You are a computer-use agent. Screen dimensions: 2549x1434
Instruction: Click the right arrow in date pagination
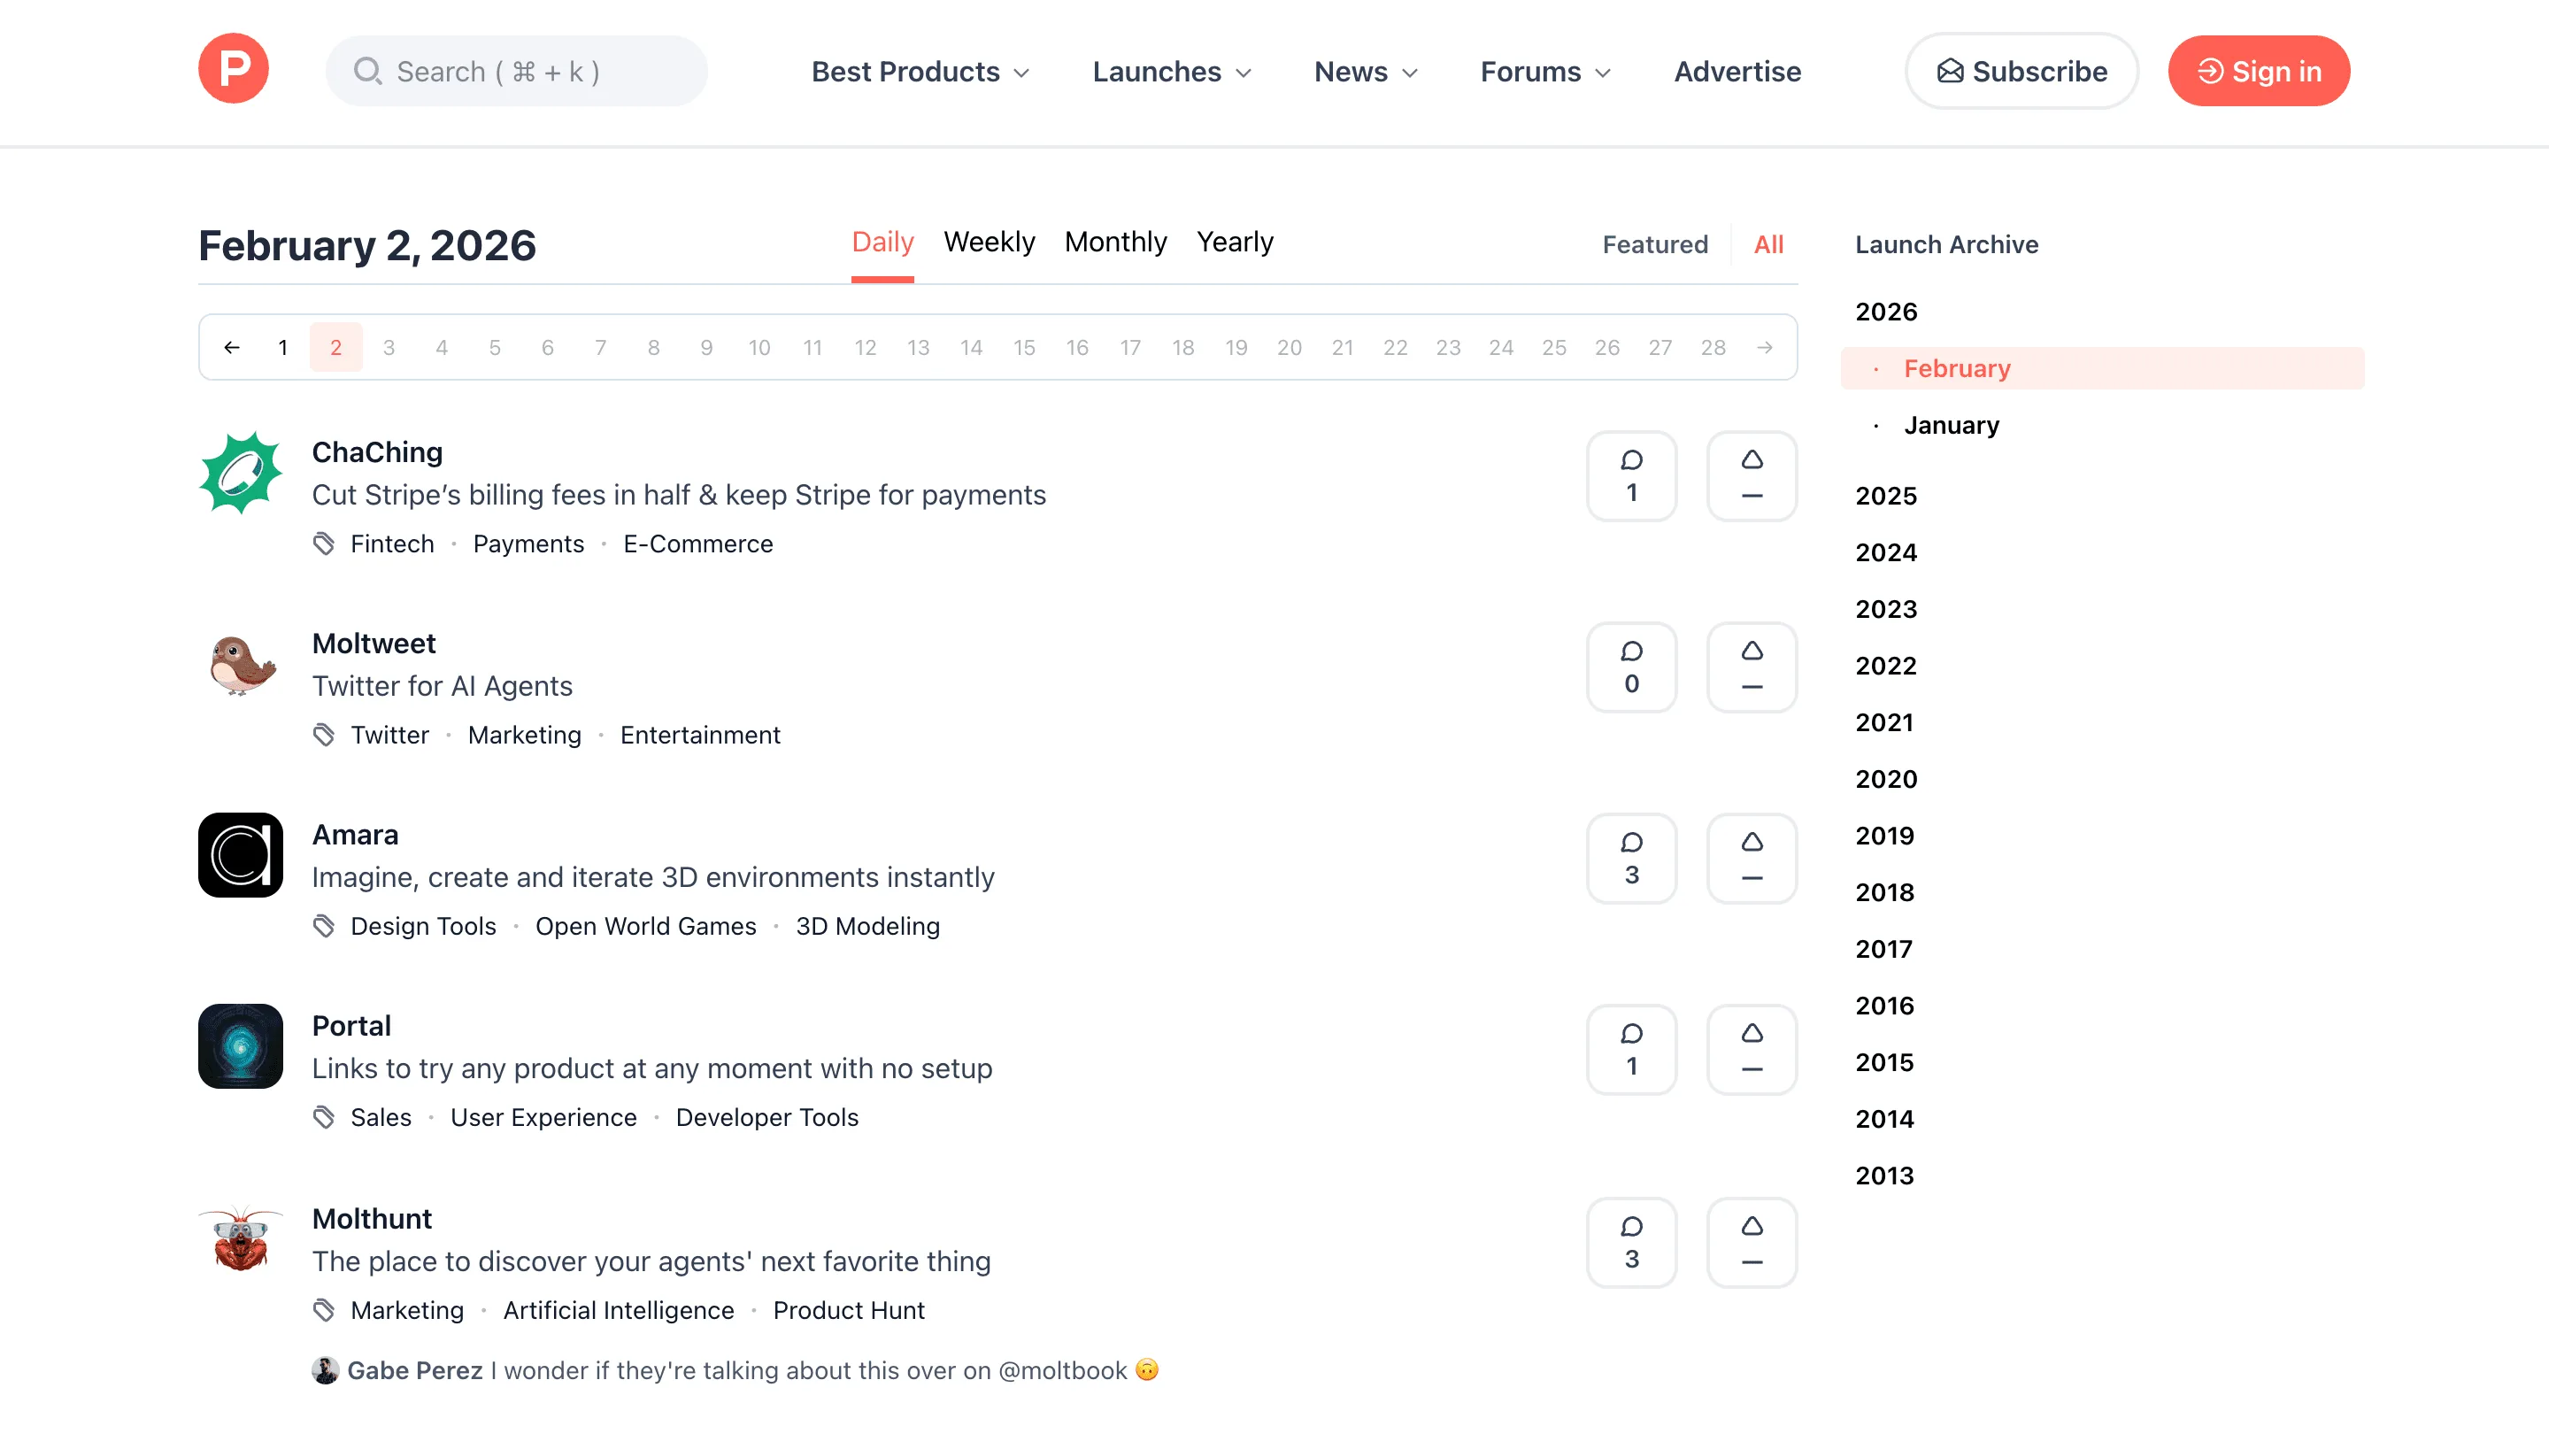pyautogui.click(x=1764, y=347)
